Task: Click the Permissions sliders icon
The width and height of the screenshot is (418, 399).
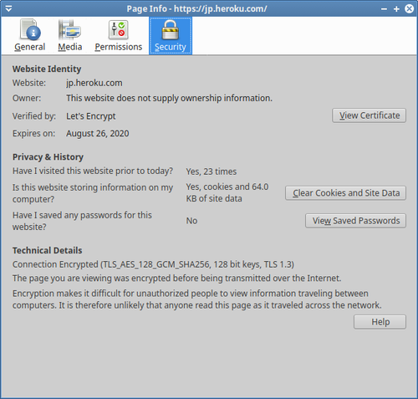Action: point(118,29)
